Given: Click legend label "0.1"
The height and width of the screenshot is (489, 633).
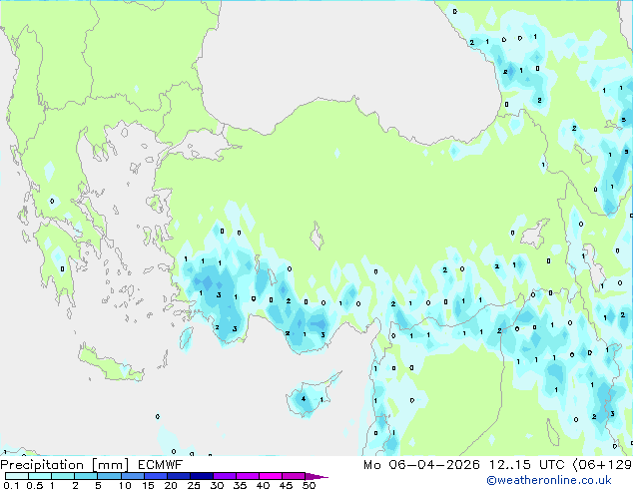Looking at the screenshot, I should click(11, 485).
